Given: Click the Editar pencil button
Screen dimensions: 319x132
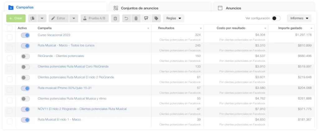Looking at the screenshot, I should (x=58, y=18).
